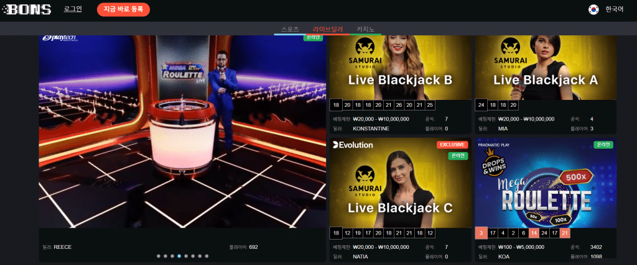Click the South Korean flag icon
Image resolution: width=637 pixels, height=265 pixels.
(x=593, y=9)
